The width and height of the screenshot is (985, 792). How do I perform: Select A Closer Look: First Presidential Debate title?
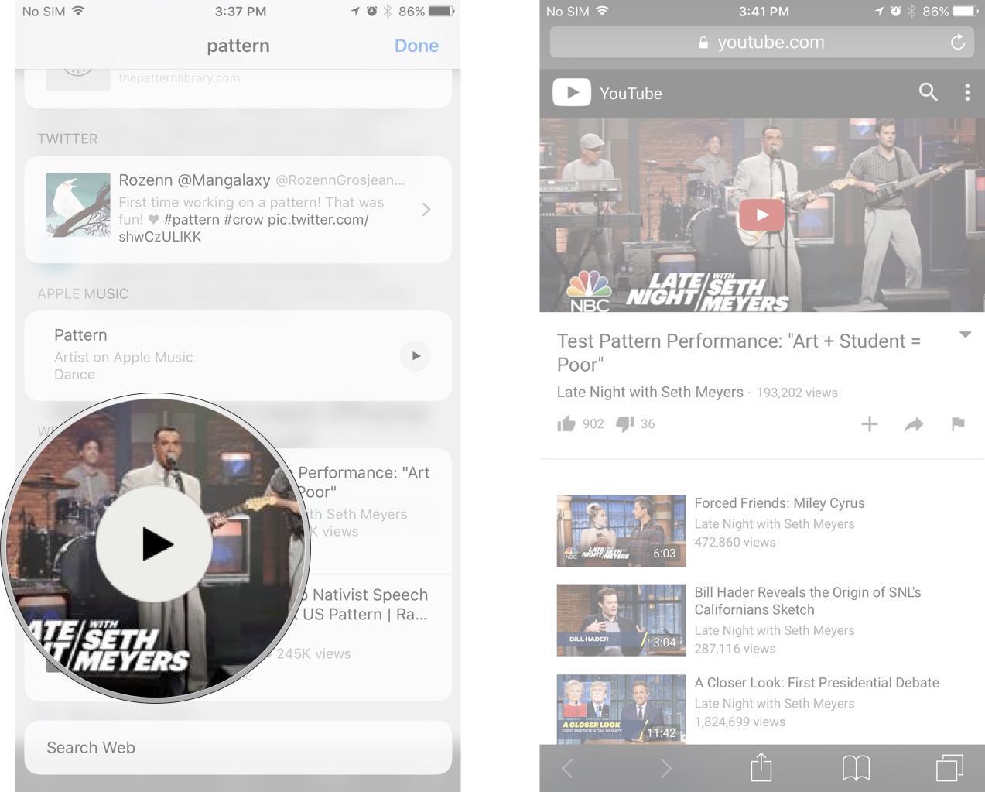pyautogui.click(x=816, y=683)
